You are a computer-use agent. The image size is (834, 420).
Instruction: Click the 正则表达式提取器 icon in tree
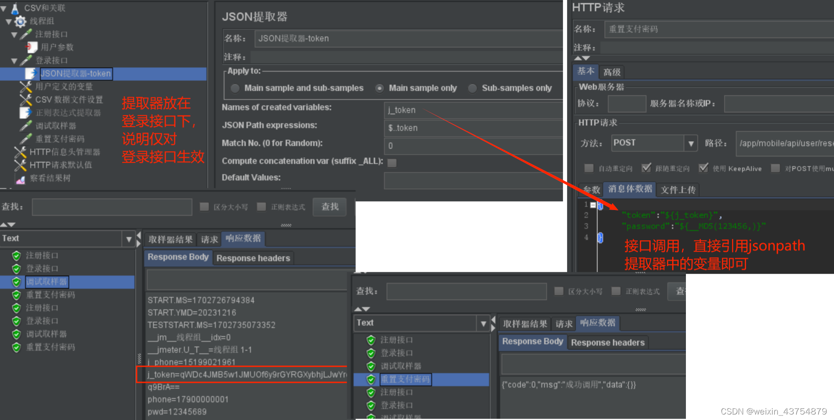click(26, 112)
